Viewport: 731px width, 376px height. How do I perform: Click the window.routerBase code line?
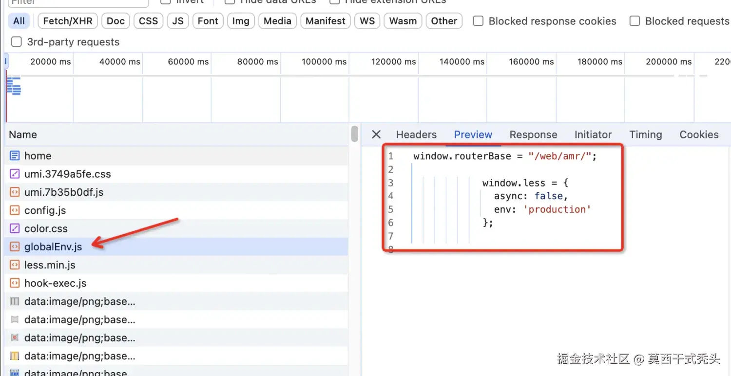click(x=505, y=156)
